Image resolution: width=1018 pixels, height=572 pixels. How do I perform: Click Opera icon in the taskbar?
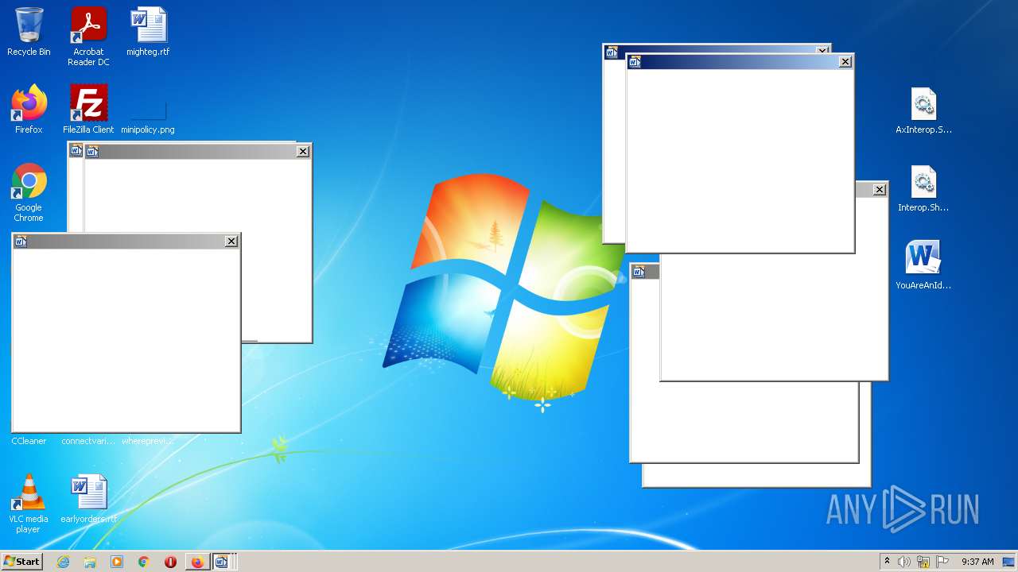pos(170,562)
